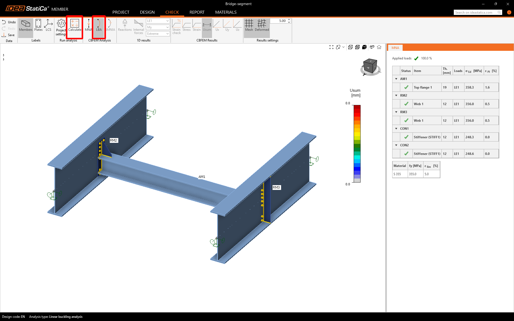Collapse the CON1 group row
514x321 pixels.
pos(396,129)
